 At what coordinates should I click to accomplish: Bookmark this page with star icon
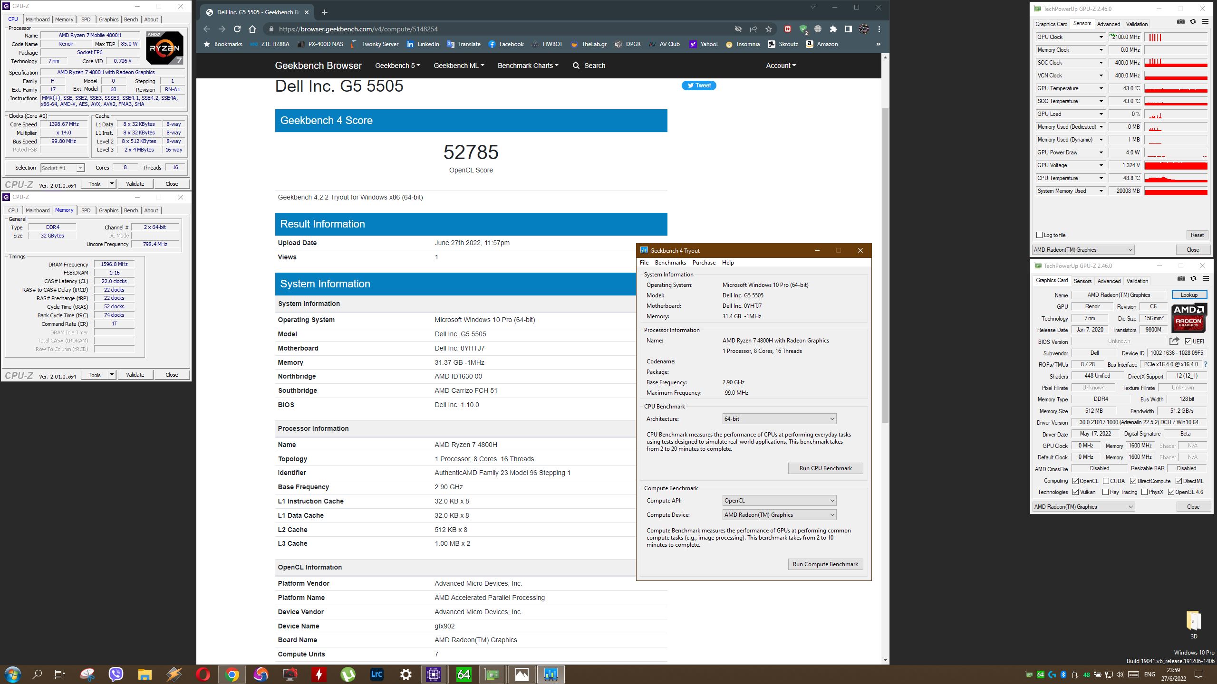pyautogui.click(x=769, y=29)
